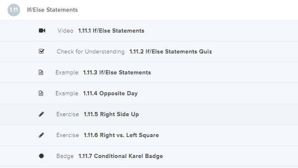Start exercise 1.11.6 Right vs. Left Square
Viewport: 298px width, 168px height.
pos(121,135)
